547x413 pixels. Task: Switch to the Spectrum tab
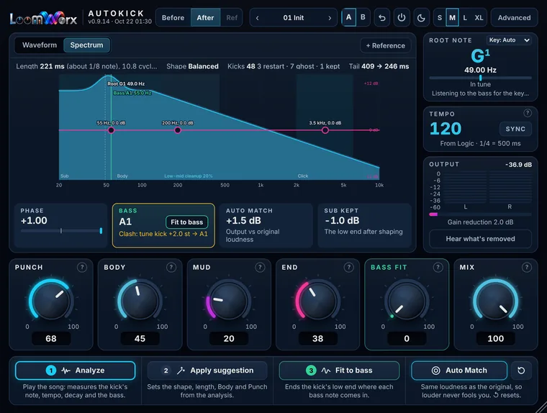coord(86,45)
